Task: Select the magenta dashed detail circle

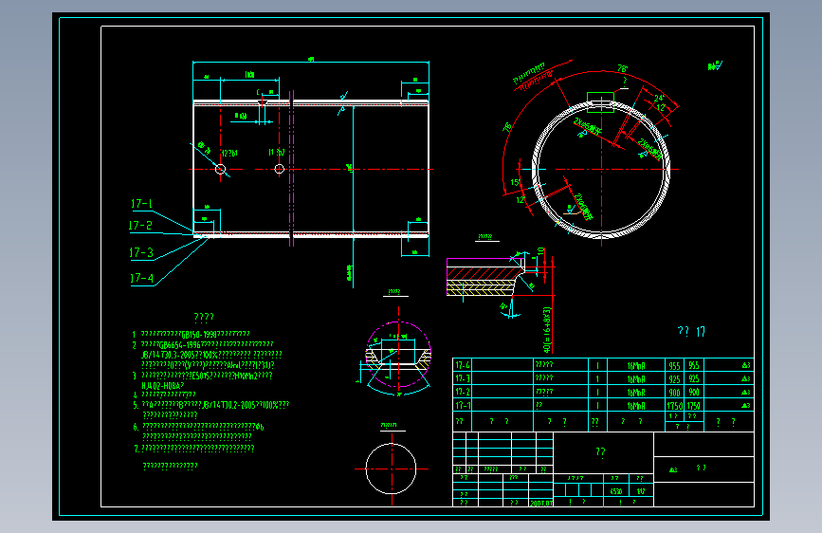Action: pyautogui.click(x=398, y=354)
